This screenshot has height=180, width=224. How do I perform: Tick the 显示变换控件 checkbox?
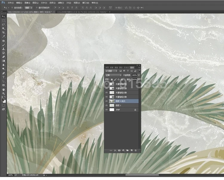(36, 7)
